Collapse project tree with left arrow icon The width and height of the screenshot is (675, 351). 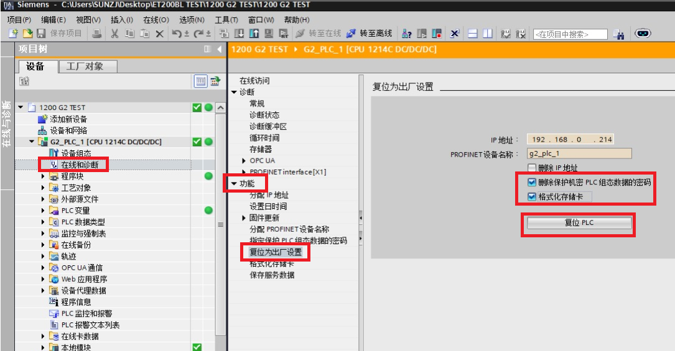[x=220, y=49]
